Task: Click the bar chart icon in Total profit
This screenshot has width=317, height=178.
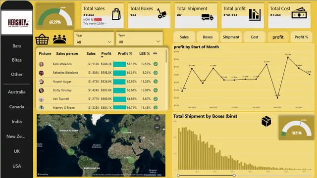Action: point(255,14)
